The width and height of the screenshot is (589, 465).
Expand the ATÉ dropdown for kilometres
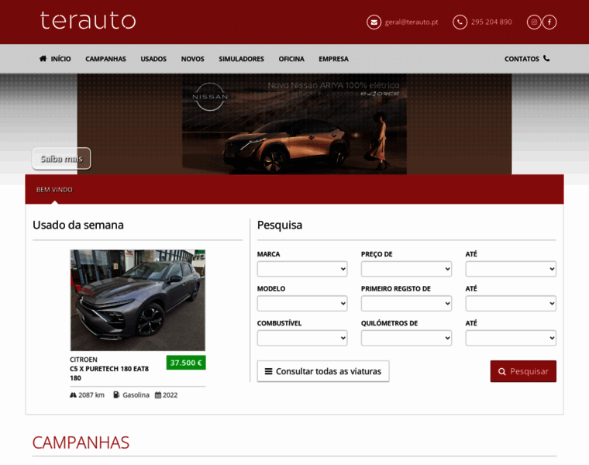(x=511, y=338)
